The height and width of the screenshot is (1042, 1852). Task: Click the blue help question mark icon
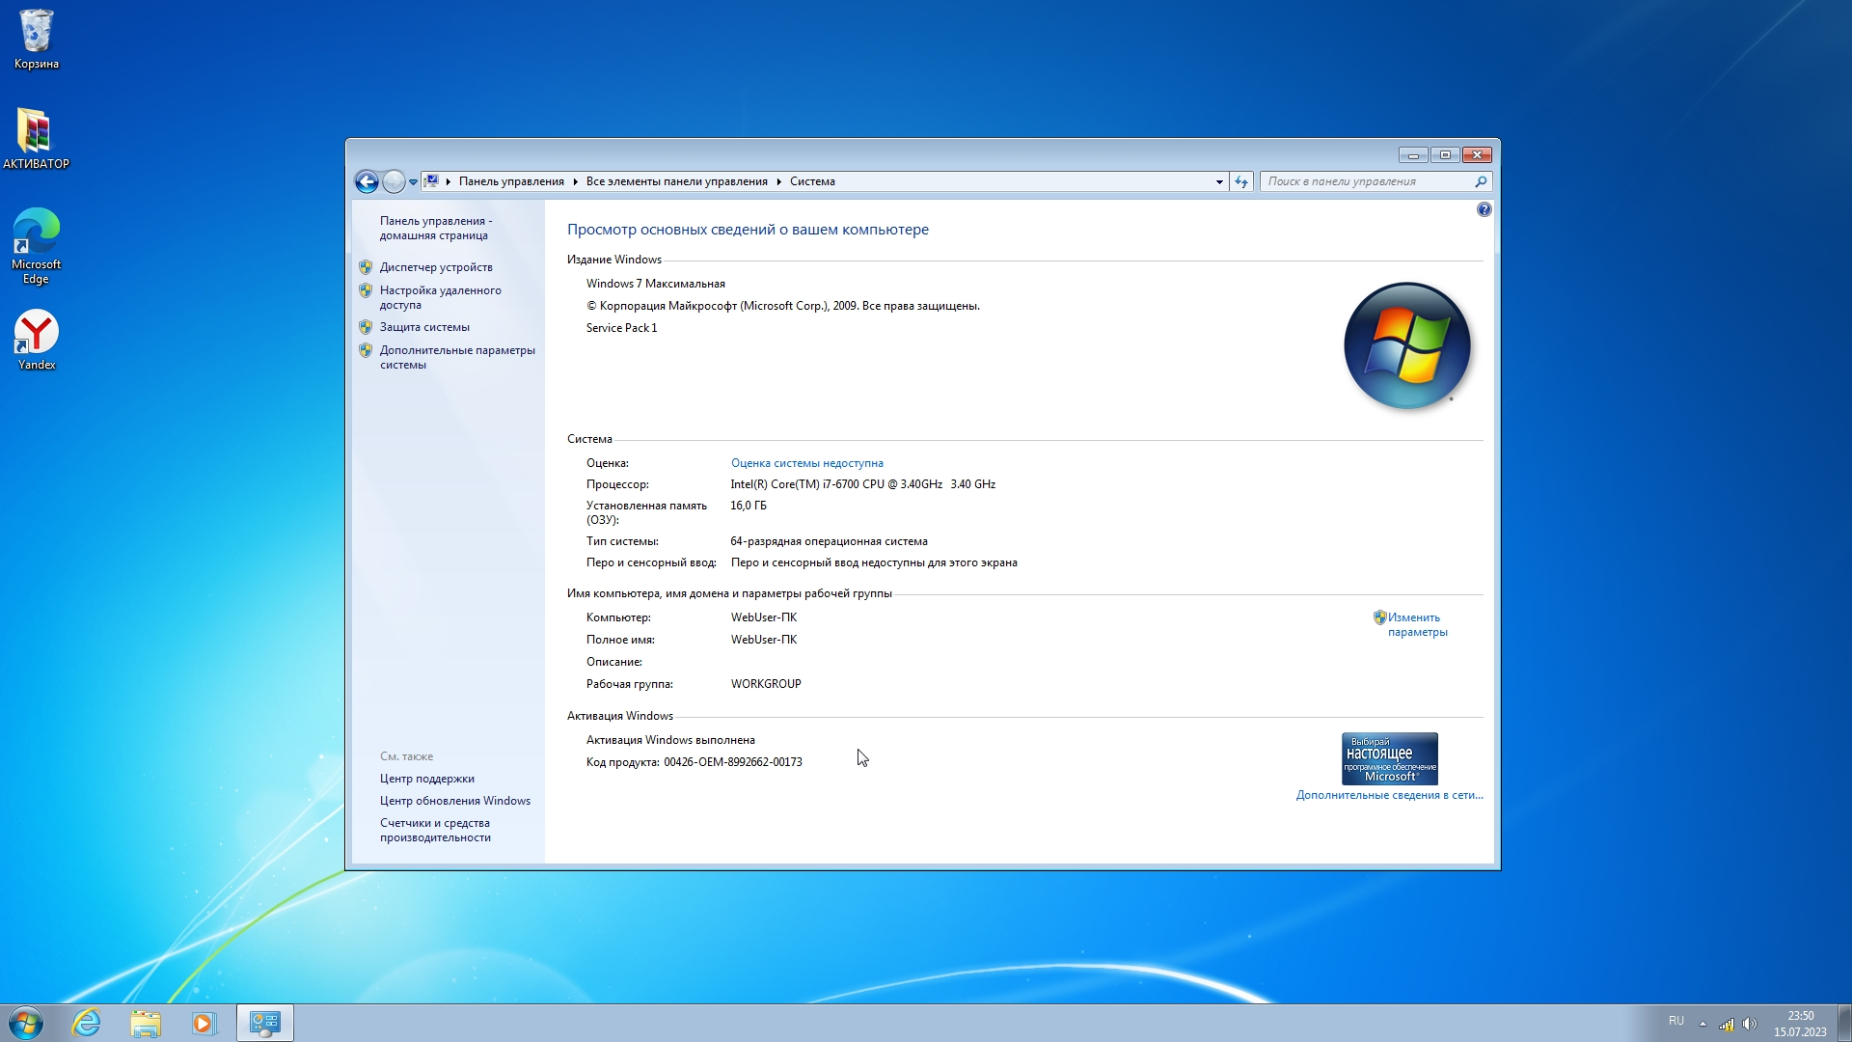(1484, 209)
